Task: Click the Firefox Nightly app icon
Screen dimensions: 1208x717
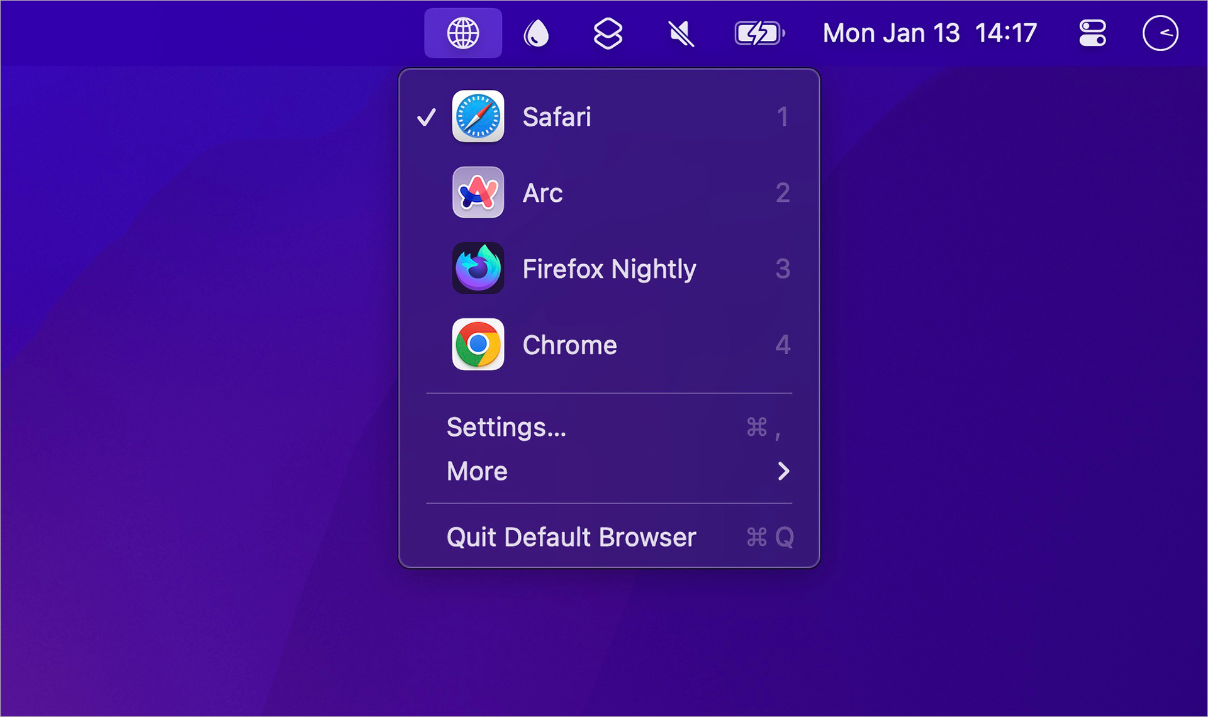Action: click(x=478, y=269)
